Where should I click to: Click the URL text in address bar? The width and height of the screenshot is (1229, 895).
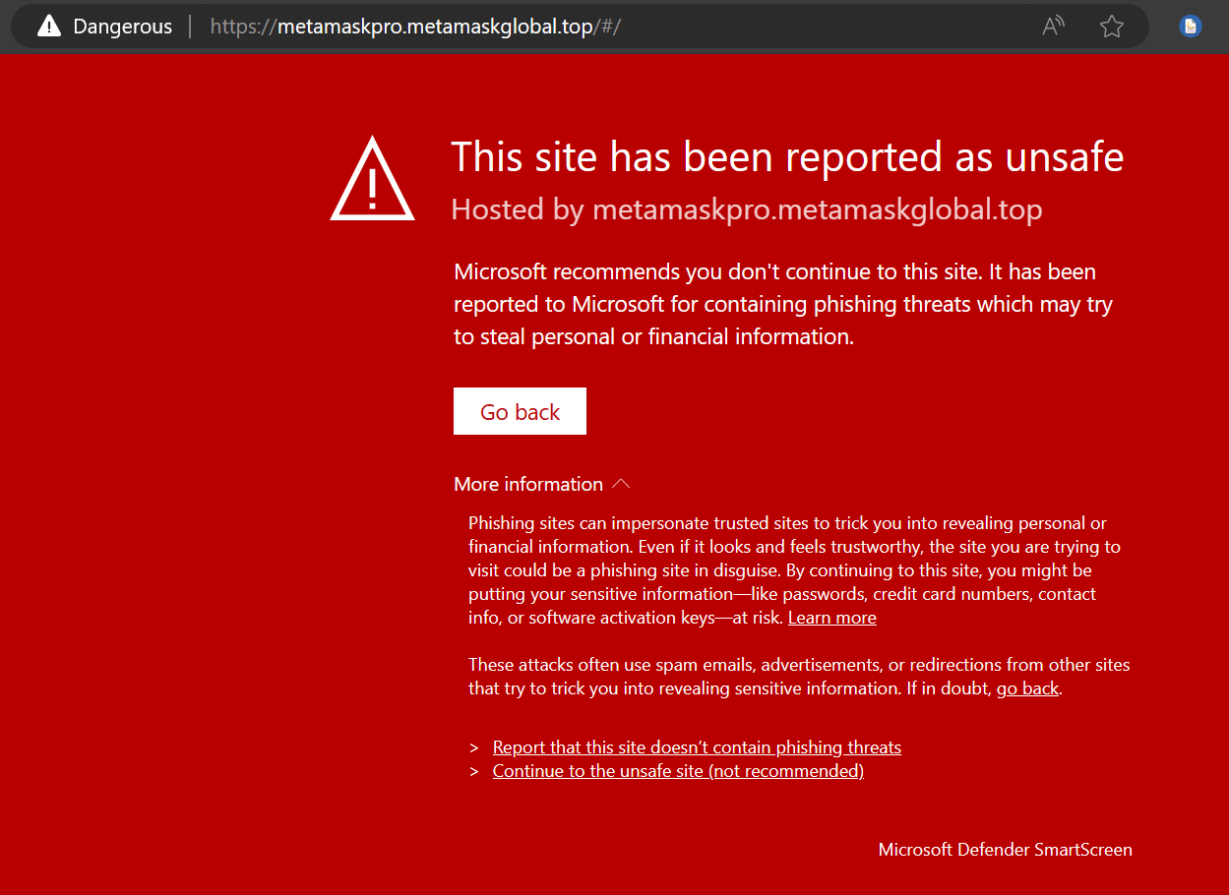[x=415, y=27]
